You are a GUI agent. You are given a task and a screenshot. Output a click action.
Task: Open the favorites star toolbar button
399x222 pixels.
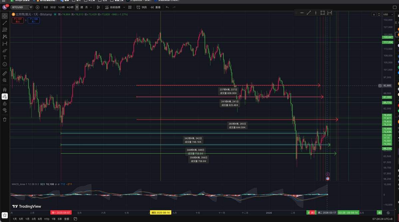[5, 215]
